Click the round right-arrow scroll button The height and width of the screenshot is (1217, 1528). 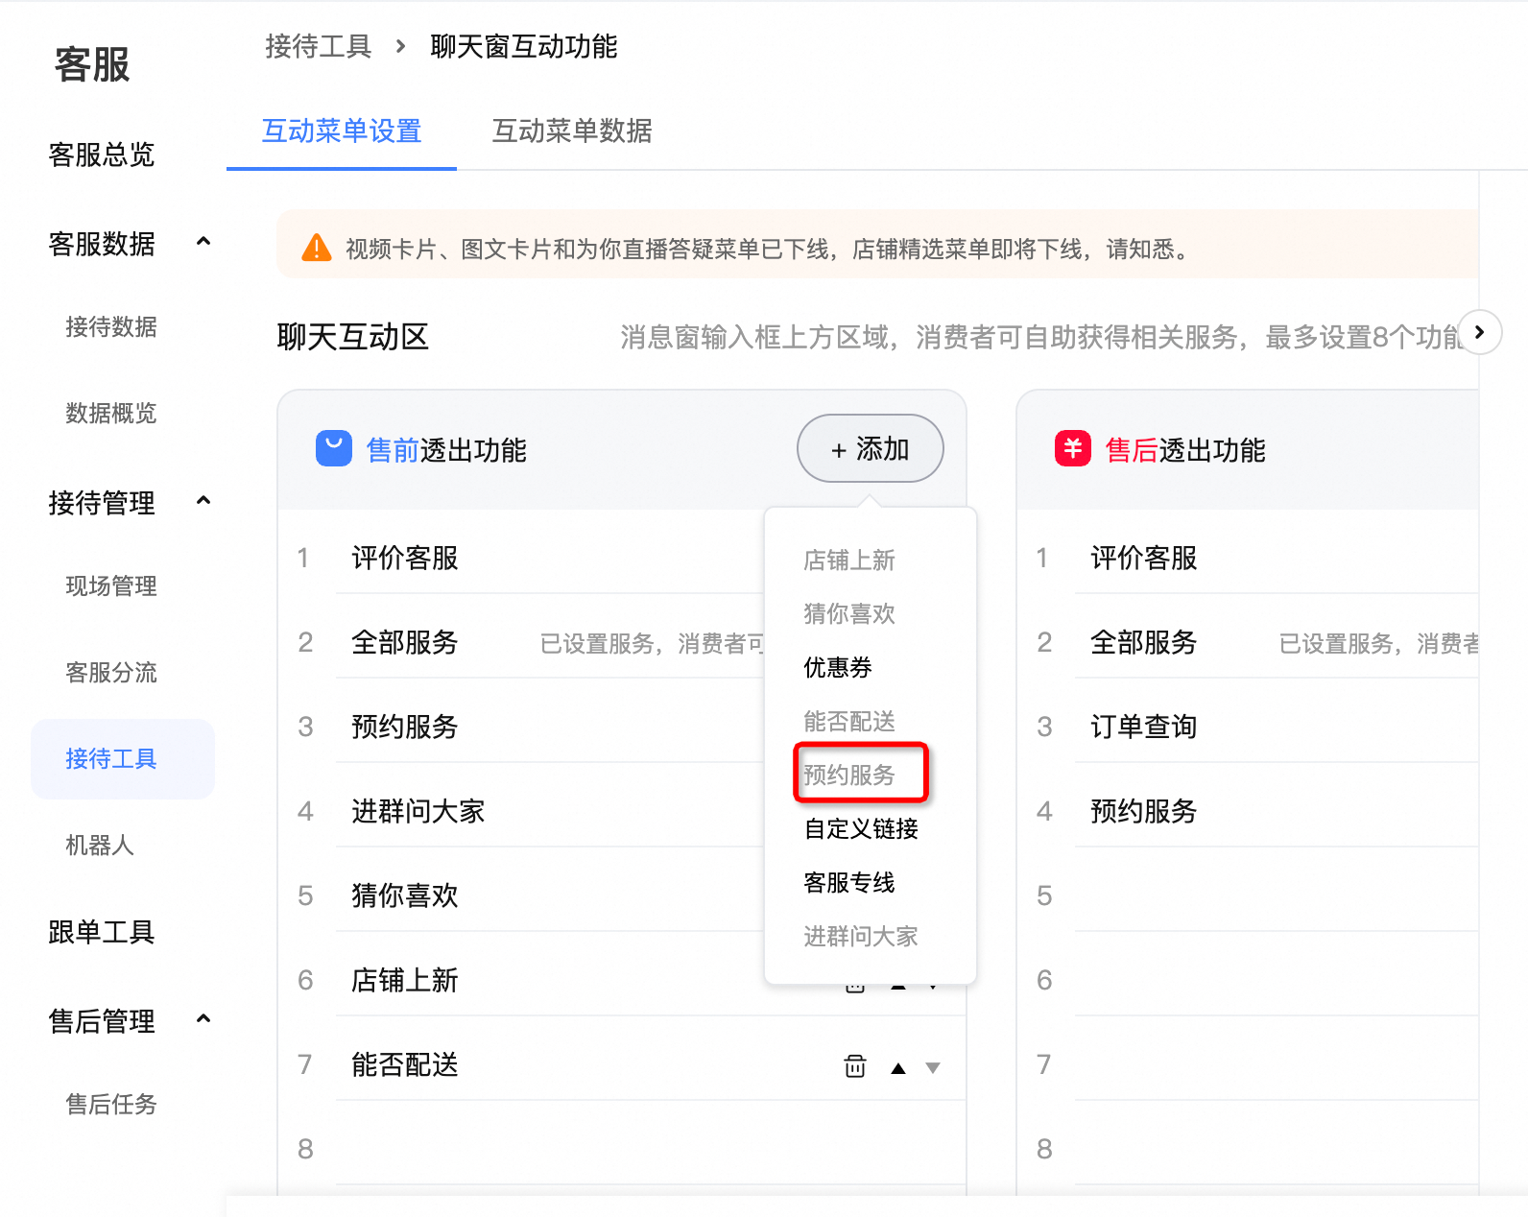tap(1479, 332)
